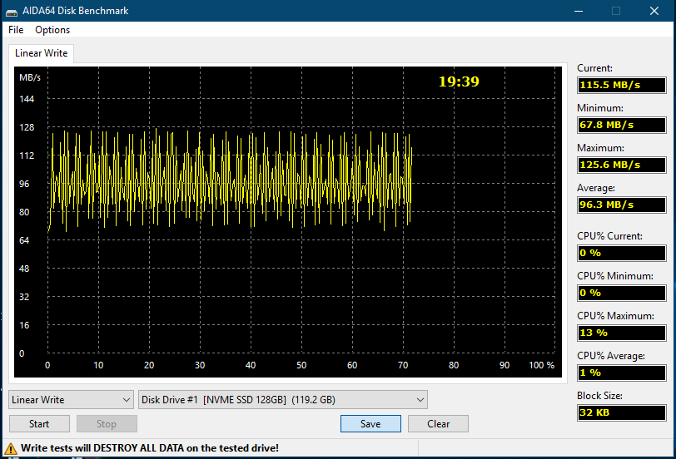This screenshot has height=459, width=676.
Task: Clear the benchmark graph
Action: 439,424
